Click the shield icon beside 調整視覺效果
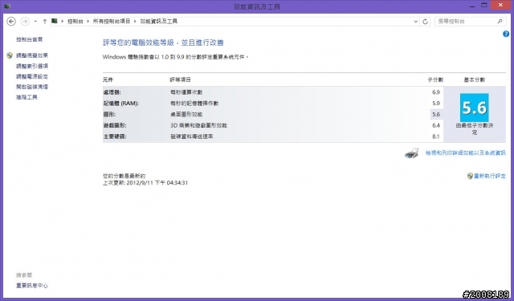514x301 pixels. tap(10, 55)
